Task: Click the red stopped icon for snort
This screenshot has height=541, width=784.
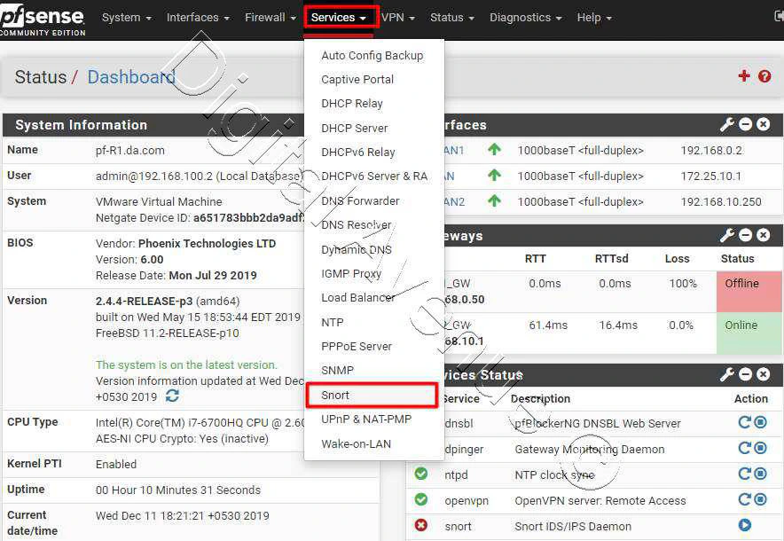Action: tap(421, 525)
